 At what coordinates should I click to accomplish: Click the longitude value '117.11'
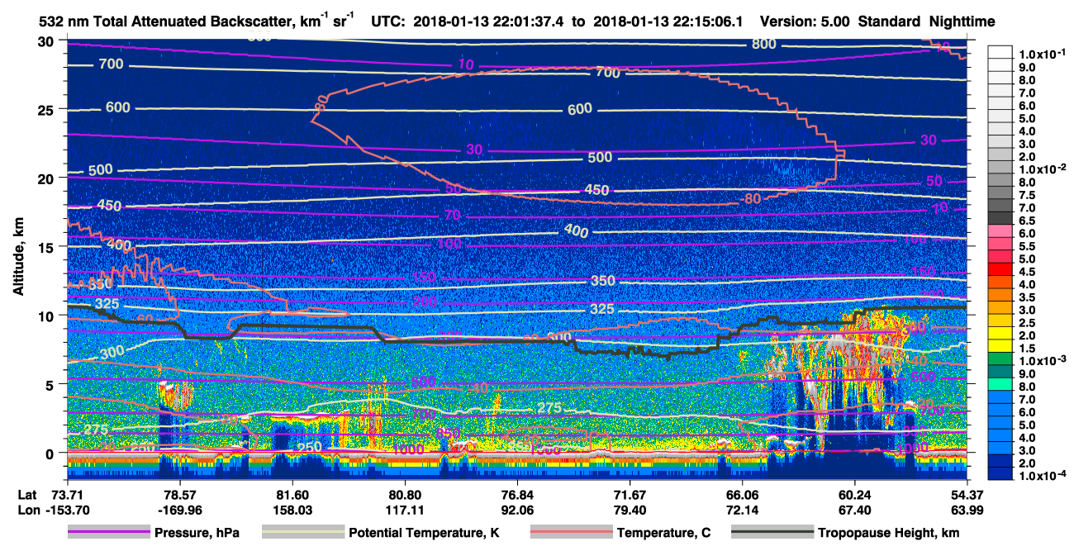point(403,510)
